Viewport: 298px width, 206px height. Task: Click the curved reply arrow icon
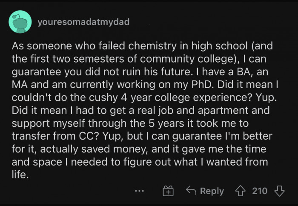192,191
